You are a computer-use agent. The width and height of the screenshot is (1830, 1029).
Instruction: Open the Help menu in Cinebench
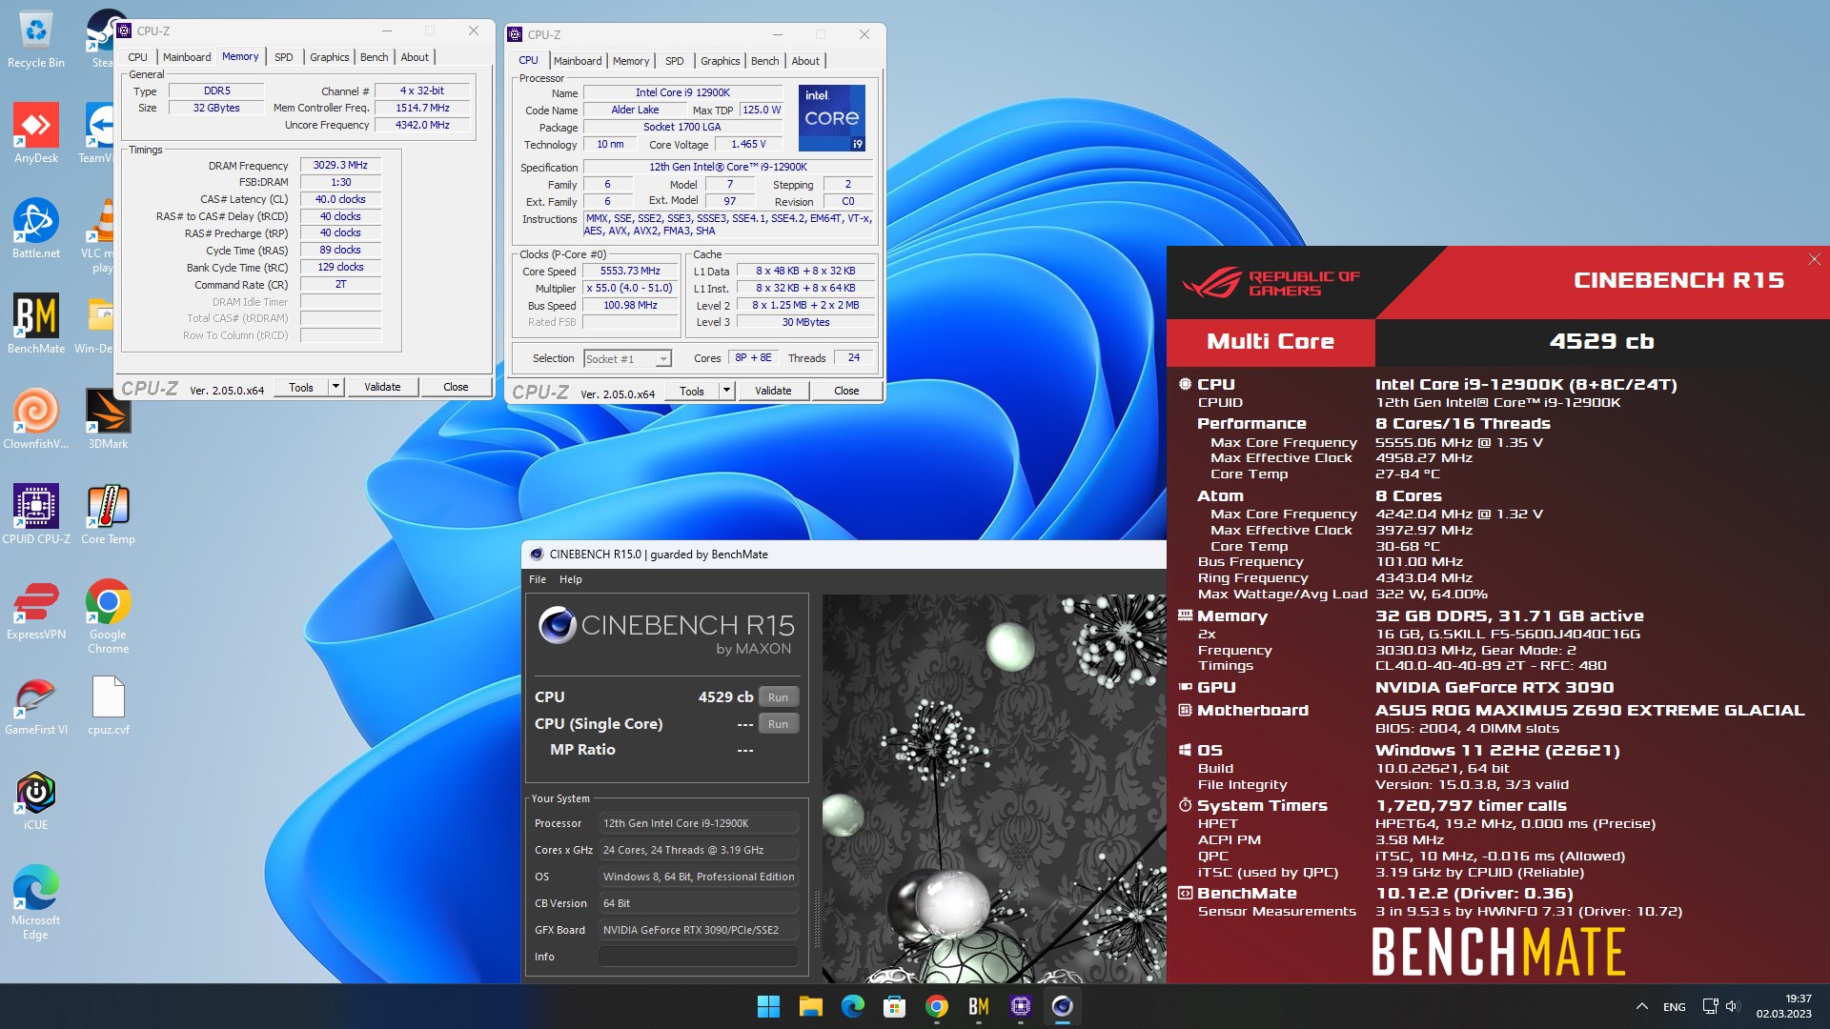[x=570, y=579]
